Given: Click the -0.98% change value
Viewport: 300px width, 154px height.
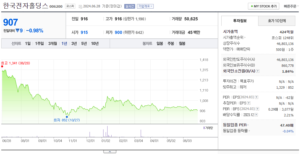Looking at the screenshot, I should [x=35, y=30].
